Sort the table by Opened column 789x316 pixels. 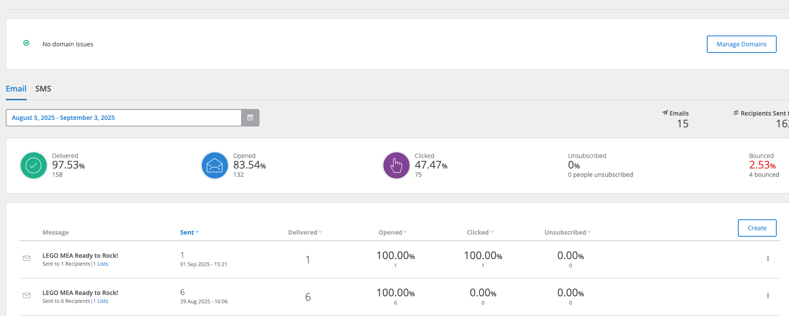click(392, 232)
